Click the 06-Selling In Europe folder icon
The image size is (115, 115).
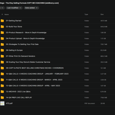(x=2, y=50)
